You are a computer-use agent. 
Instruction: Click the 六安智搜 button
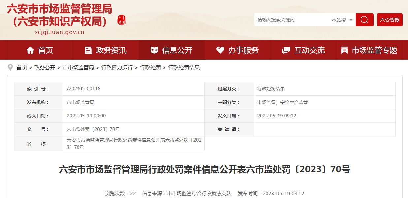coord(390,20)
